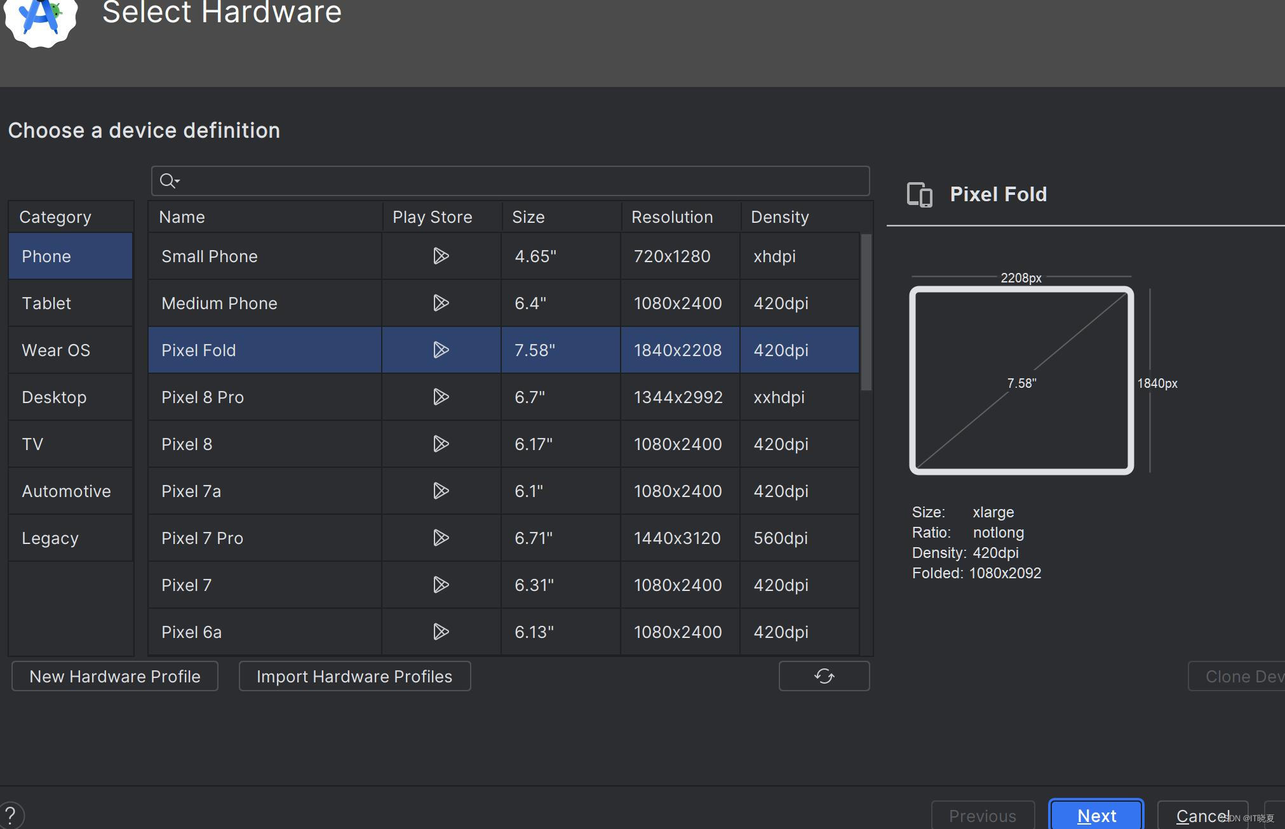Click the Play Store icon in Pixel 8 Pro row
This screenshot has width=1285, height=829.
coord(441,397)
